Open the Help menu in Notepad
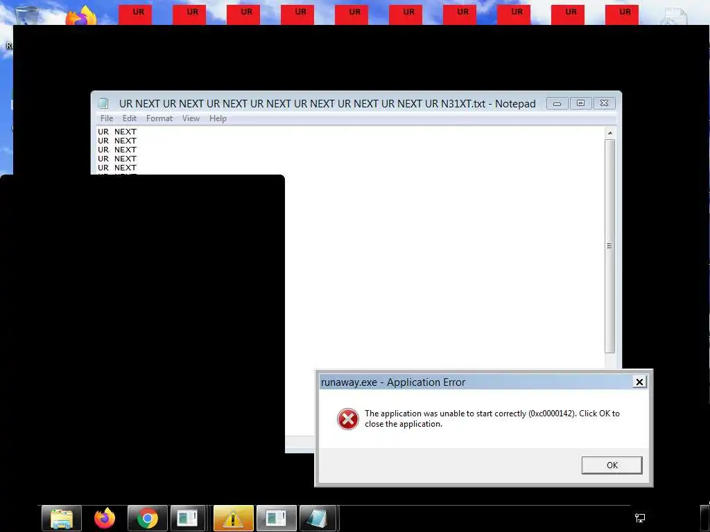This screenshot has width=710, height=532. coord(218,118)
